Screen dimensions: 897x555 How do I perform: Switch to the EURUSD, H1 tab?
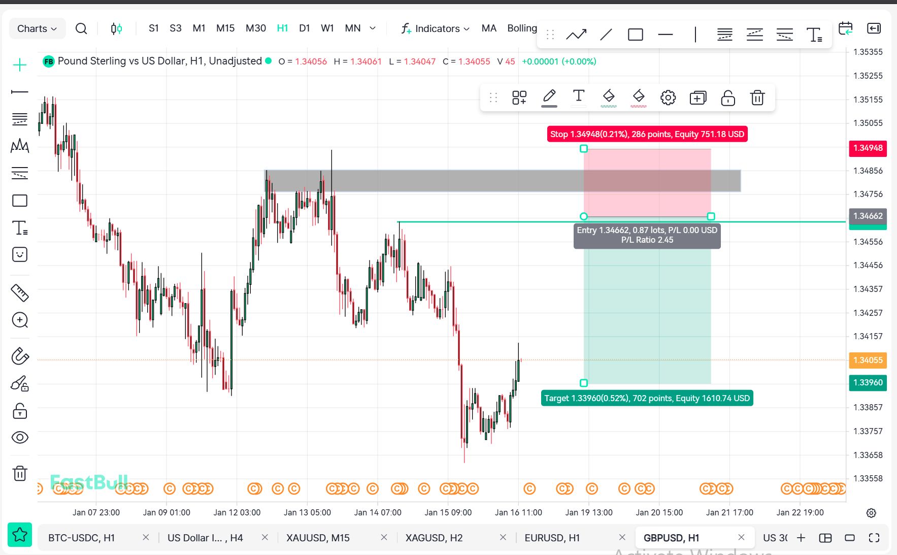[552, 538]
